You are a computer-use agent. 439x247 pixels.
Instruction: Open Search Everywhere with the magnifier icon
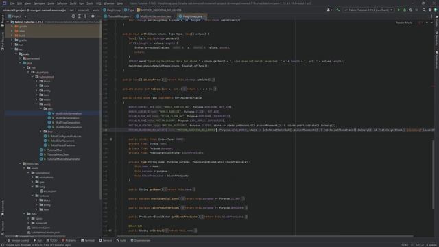(424, 10)
